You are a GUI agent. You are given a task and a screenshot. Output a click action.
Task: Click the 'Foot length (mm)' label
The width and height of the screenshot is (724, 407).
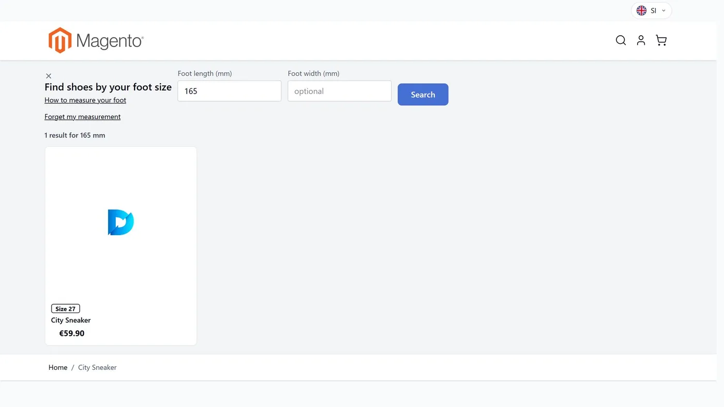205,73
